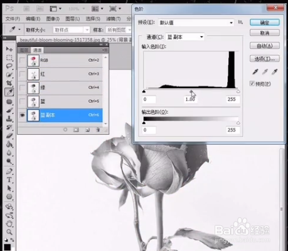Select the Zoom tool in toolbox

[9, 232]
